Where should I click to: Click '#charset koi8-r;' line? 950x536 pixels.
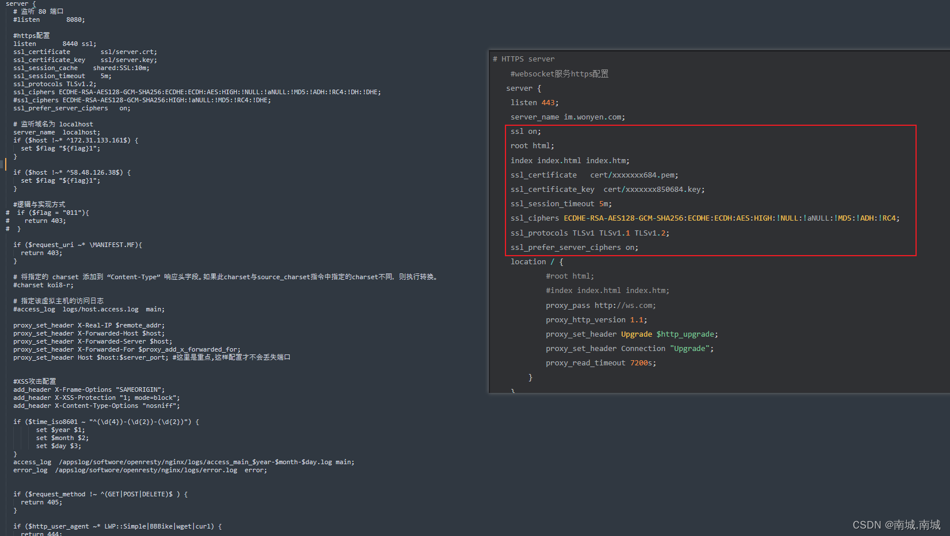tap(43, 285)
